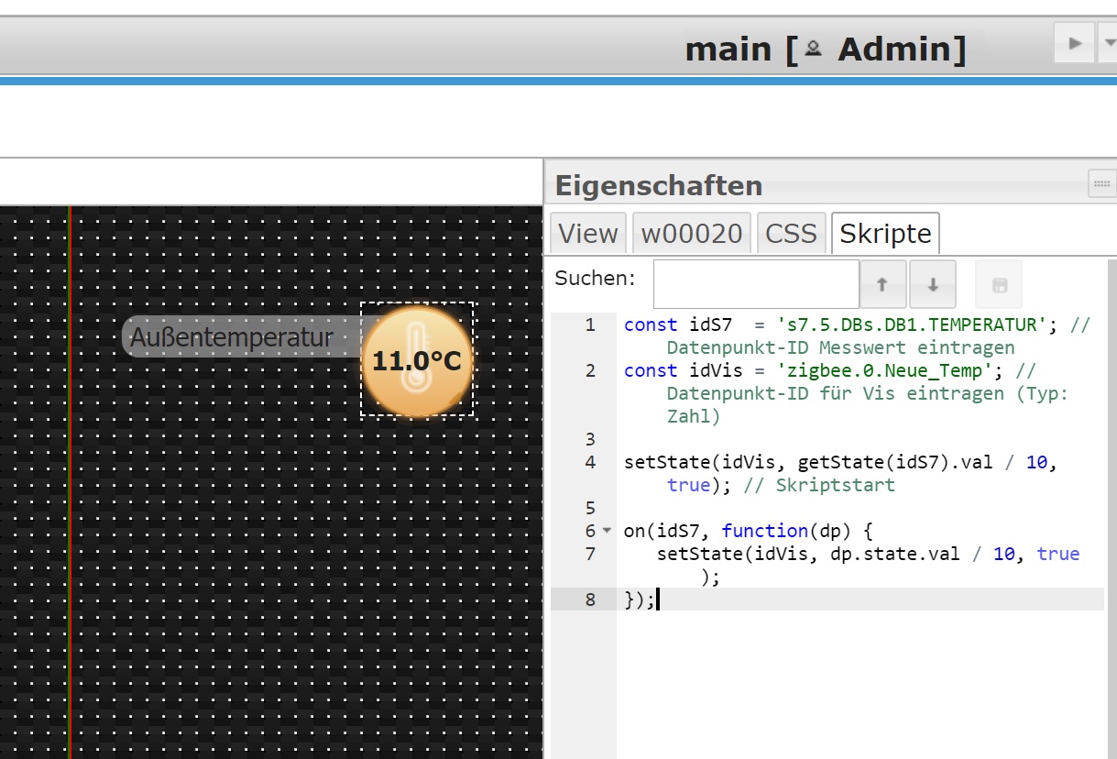Click the Eigenschaften panel heading

(x=659, y=185)
